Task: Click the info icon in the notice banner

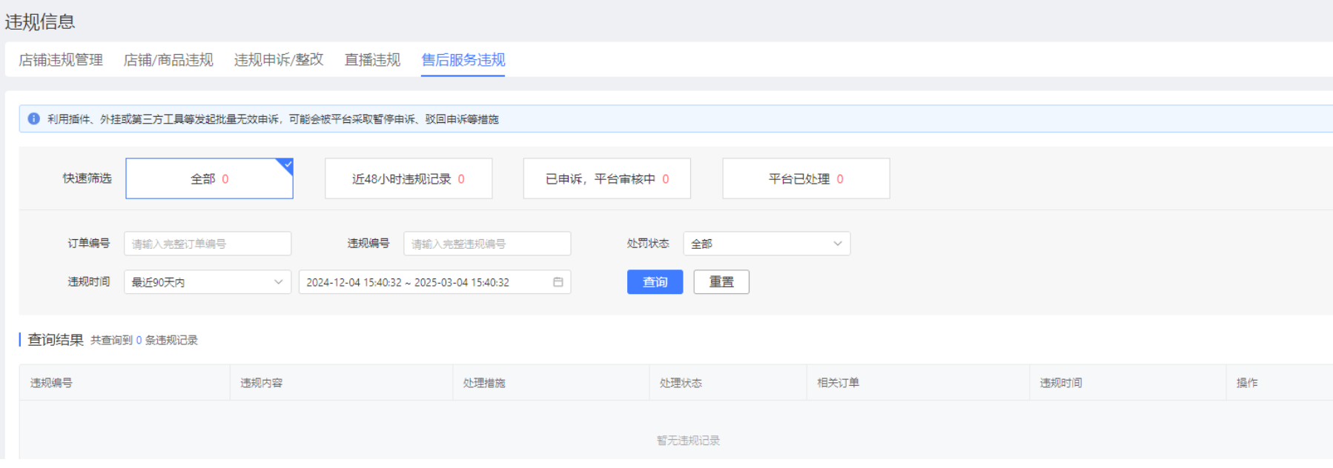Action: 33,119
